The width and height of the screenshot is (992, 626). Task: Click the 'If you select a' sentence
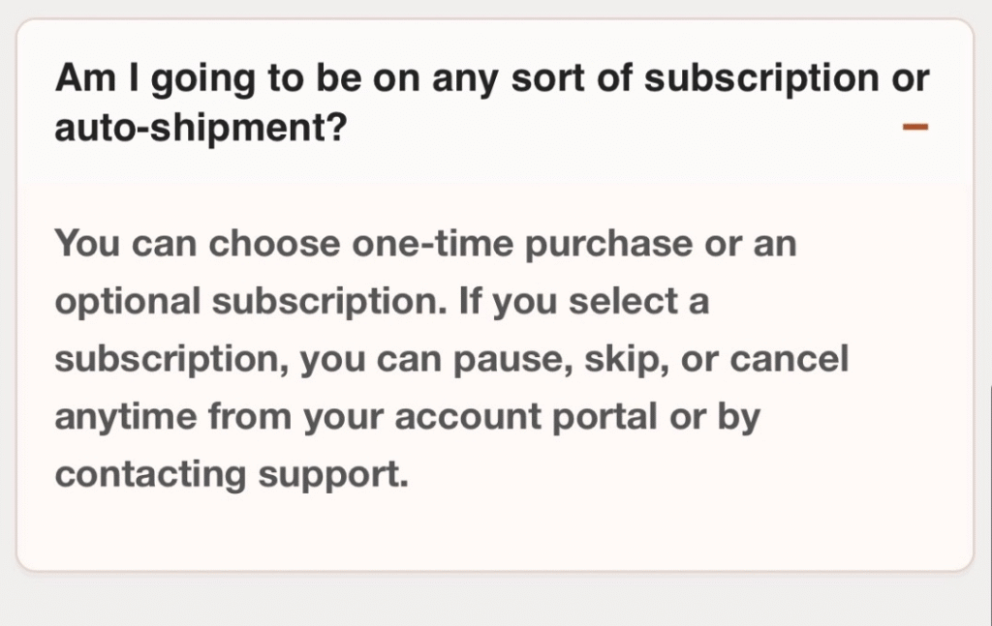point(583,301)
